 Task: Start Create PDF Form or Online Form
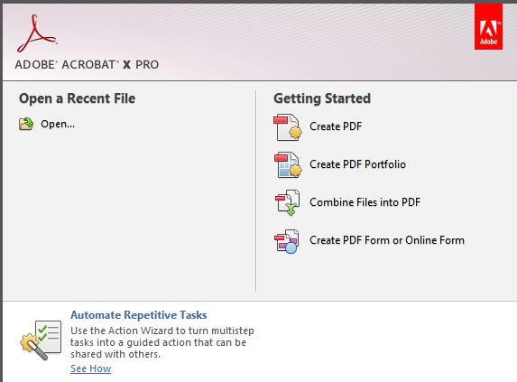click(387, 240)
